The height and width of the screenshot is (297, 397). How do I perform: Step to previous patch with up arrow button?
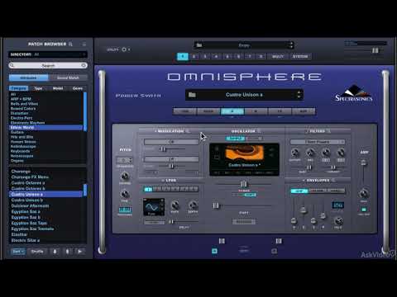pyautogui.click(x=67, y=252)
